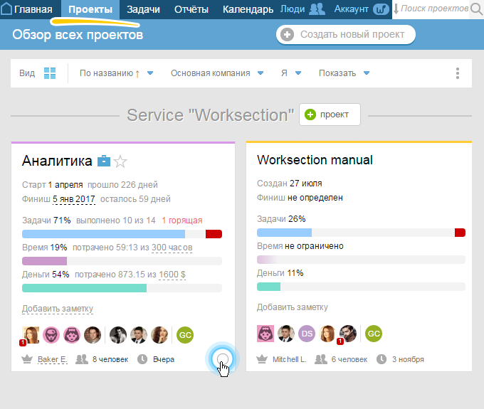Screen dimensions: 484x409
Task: Open the Аккаунт menu
Action: pyautogui.click(x=351, y=9)
